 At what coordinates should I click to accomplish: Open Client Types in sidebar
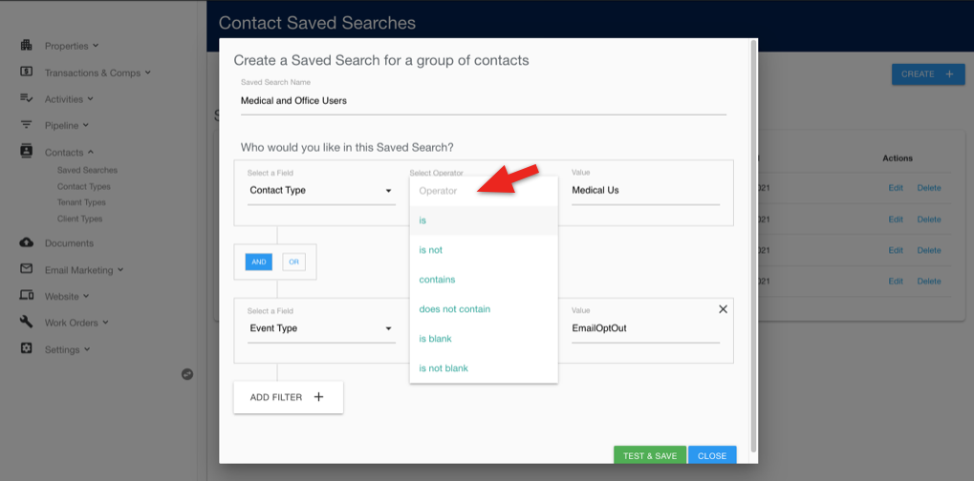coord(79,219)
